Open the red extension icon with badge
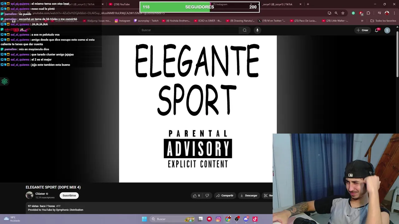 tap(361, 13)
